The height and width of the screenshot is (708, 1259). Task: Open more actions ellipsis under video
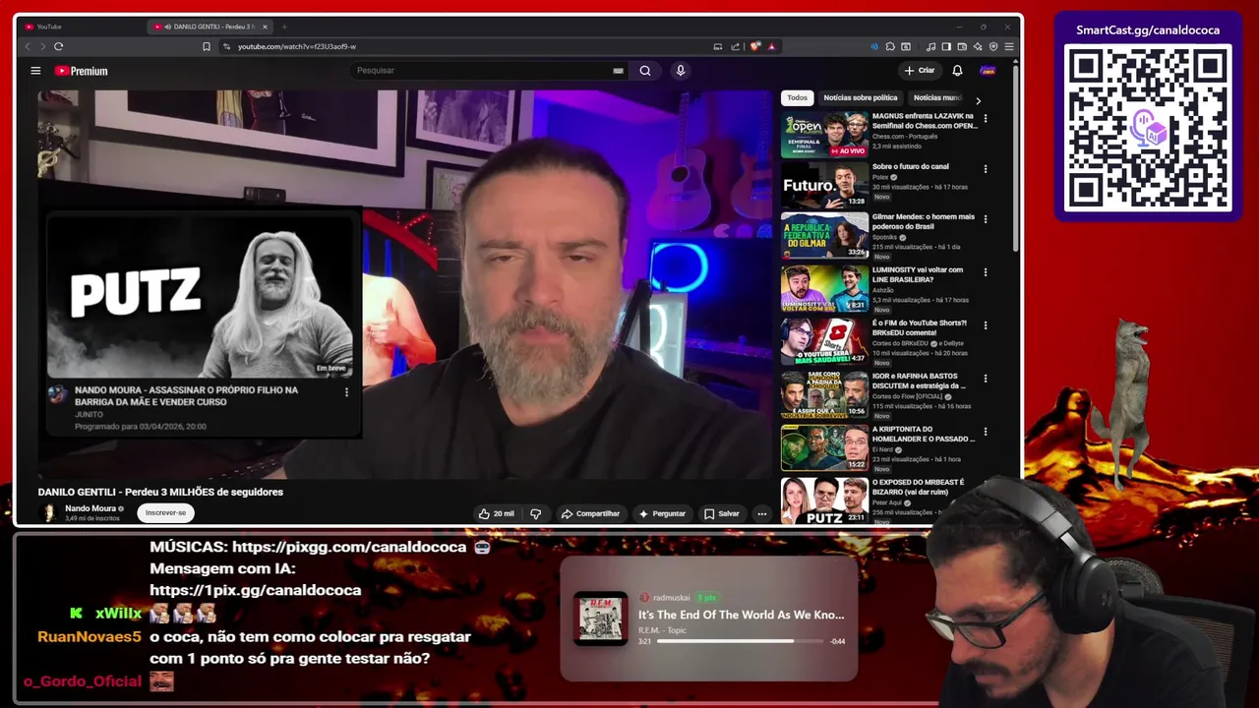point(761,513)
